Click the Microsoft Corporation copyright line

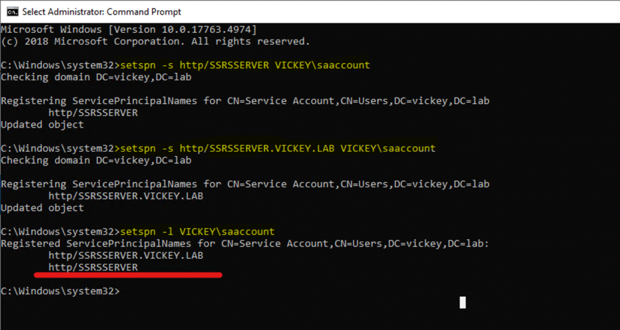[156, 42]
